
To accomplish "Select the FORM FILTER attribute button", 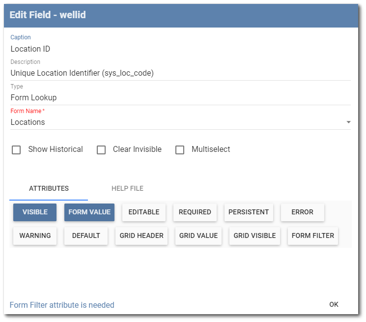I will [313, 235].
